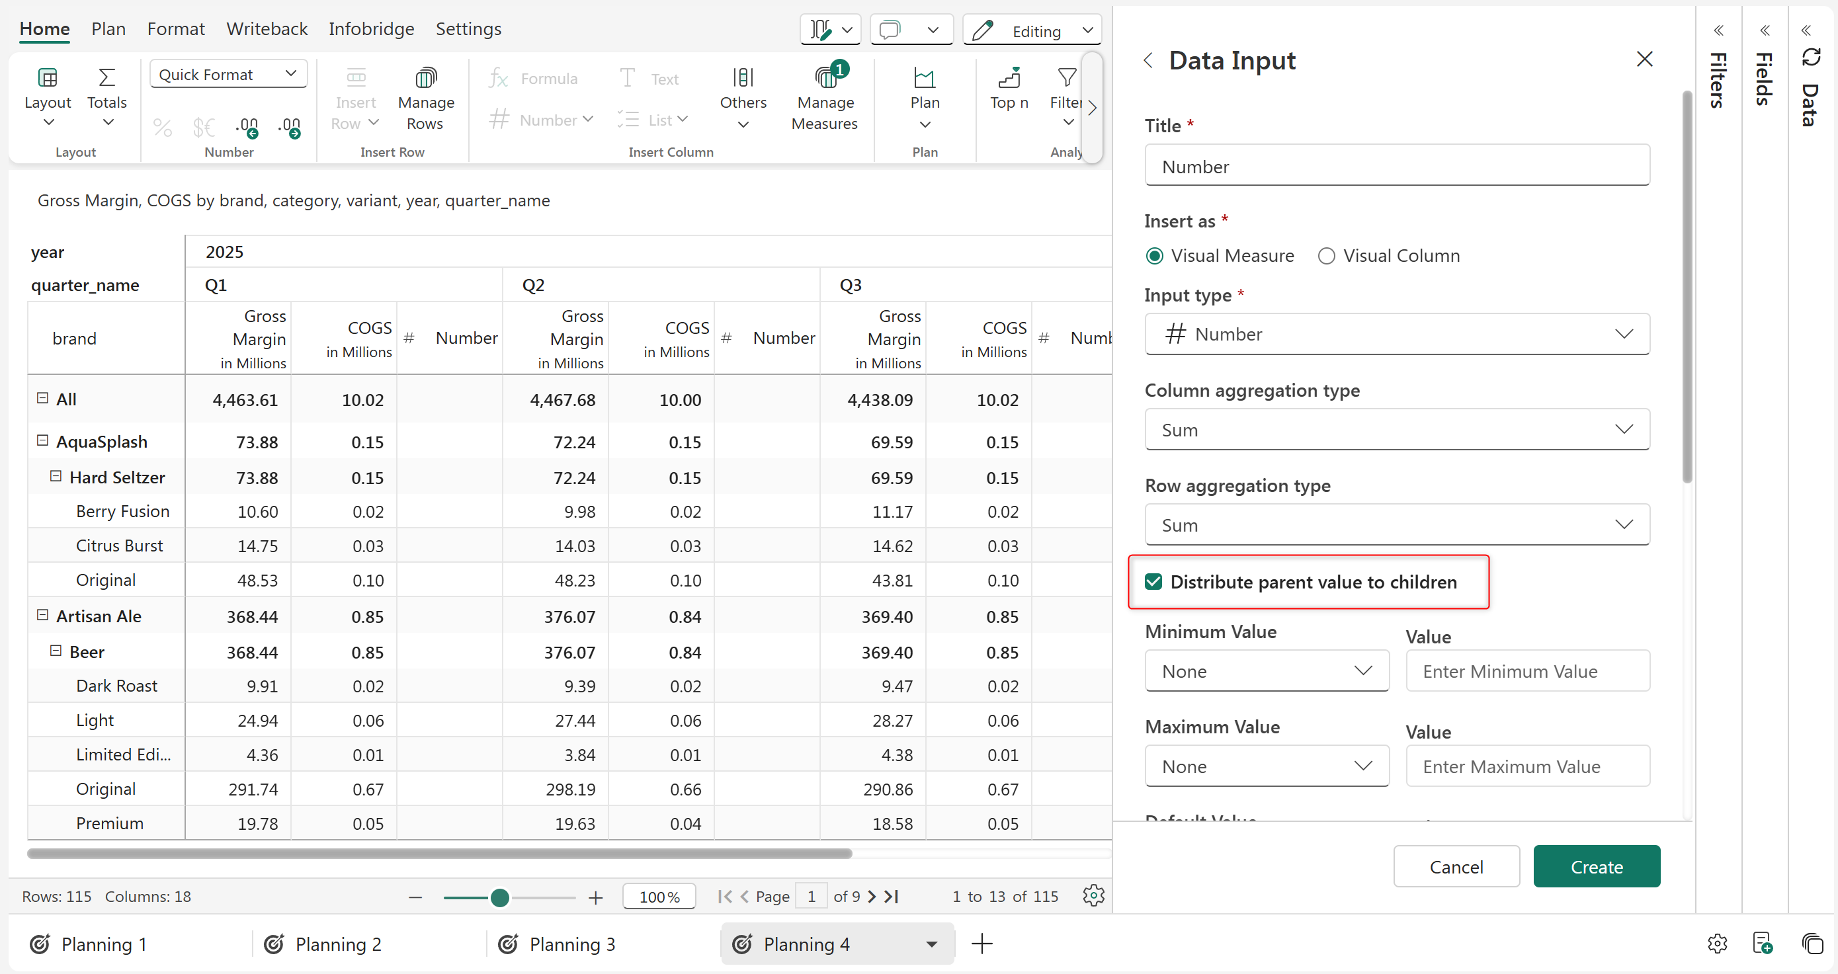Select the Visual Column radio button
The image size is (1838, 974).
(1326, 256)
